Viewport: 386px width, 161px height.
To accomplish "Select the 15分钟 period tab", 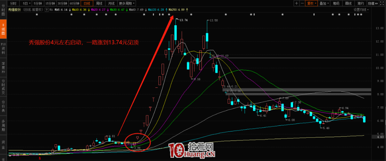I will pyautogui.click(x=50, y=4).
